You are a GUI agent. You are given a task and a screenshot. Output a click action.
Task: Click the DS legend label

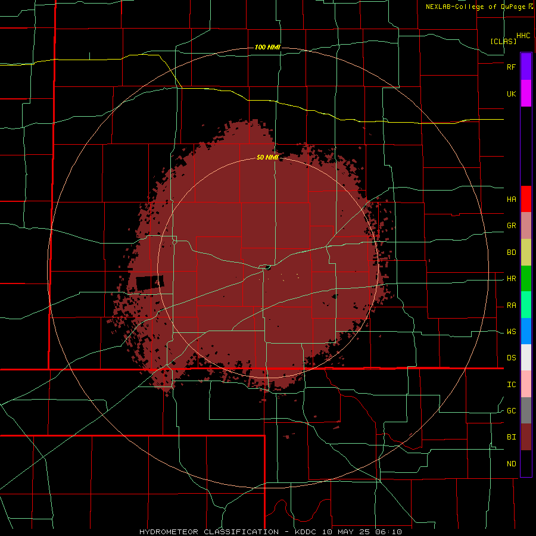tap(511, 358)
